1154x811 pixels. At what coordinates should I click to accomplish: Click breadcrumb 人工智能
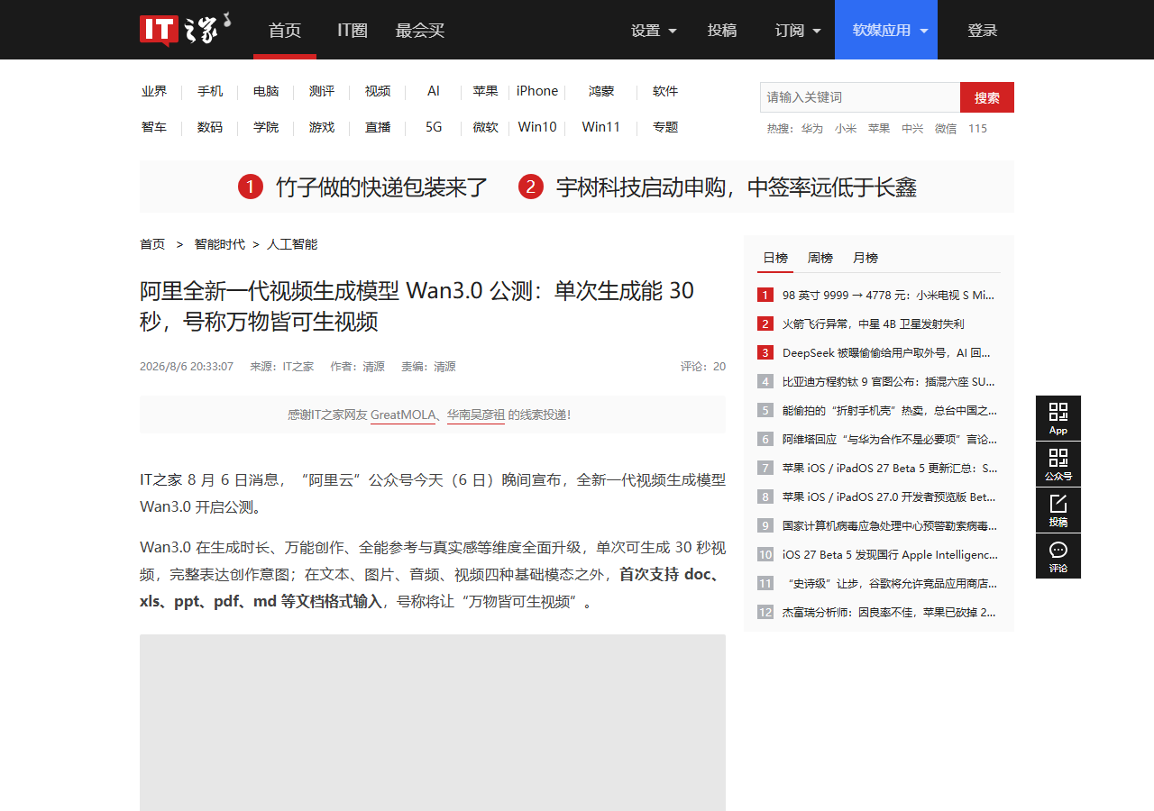292,244
